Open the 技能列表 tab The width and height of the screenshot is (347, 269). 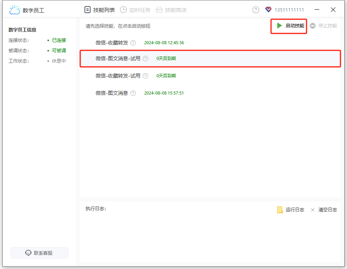pos(99,10)
